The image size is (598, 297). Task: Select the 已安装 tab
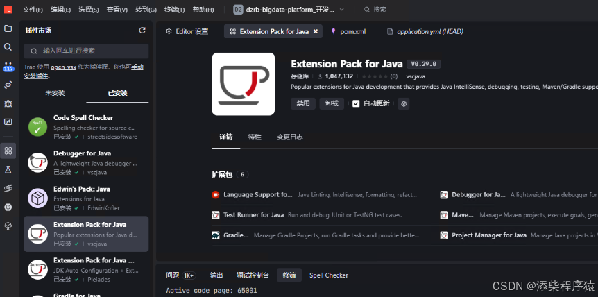117,93
